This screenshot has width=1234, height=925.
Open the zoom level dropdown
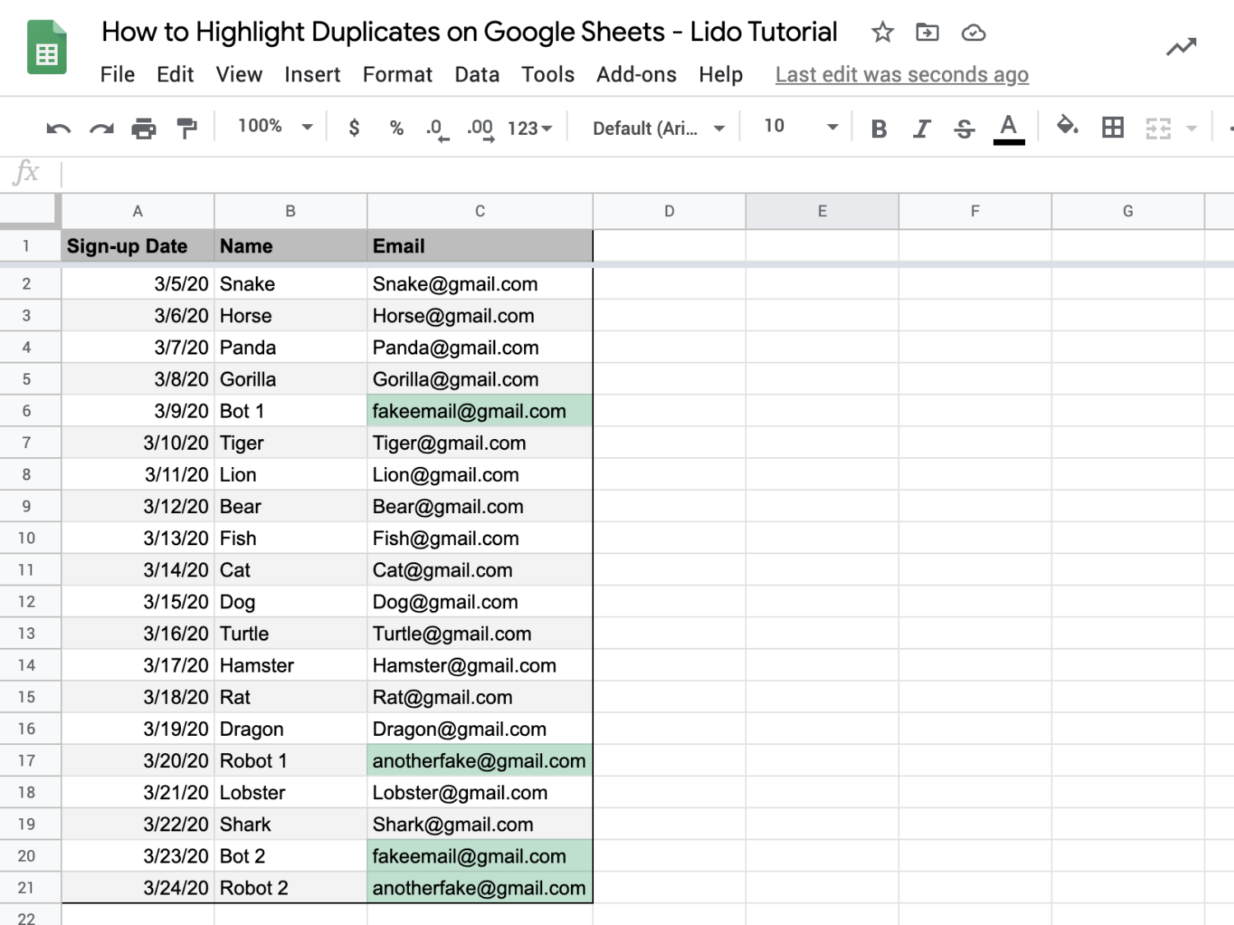(x=271, y=127)
